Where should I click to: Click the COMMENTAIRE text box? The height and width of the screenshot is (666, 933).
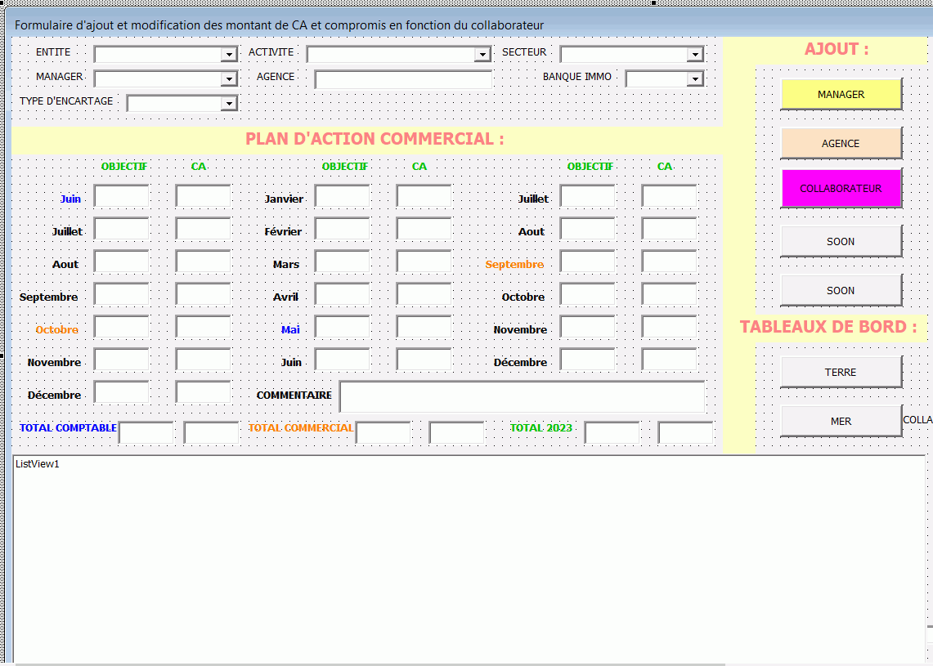[x=523, y=396]
